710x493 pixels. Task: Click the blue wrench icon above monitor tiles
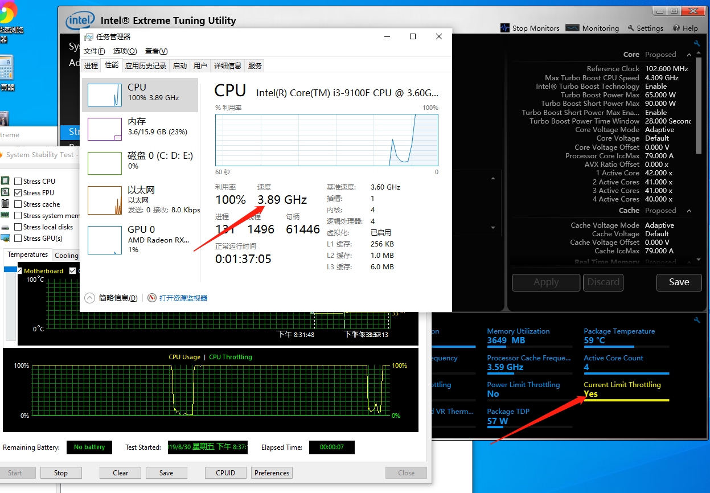[697, 321]
